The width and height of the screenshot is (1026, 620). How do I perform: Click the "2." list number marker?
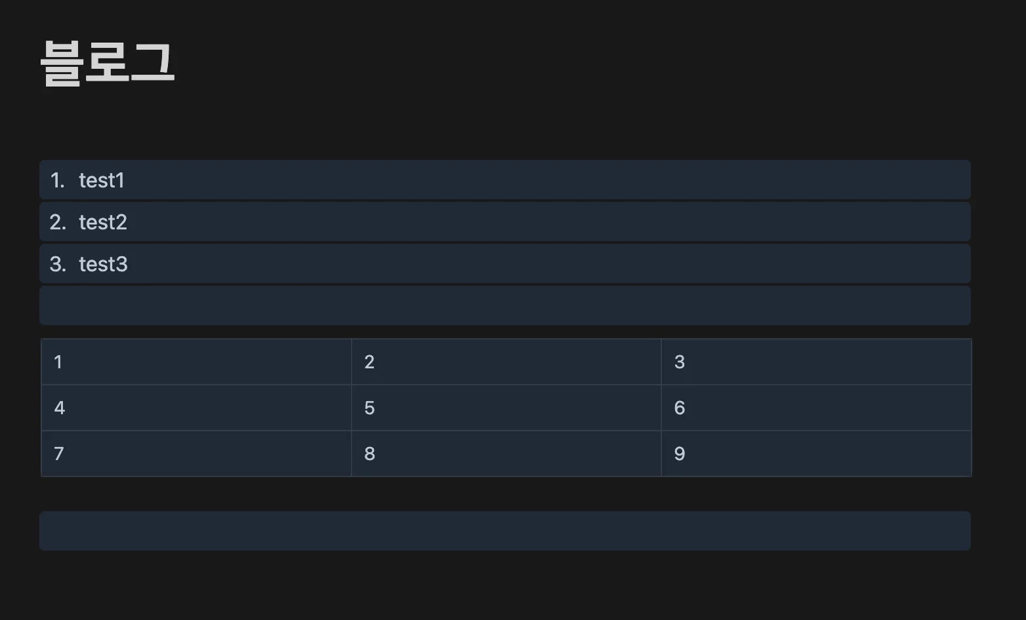point(58,222)
